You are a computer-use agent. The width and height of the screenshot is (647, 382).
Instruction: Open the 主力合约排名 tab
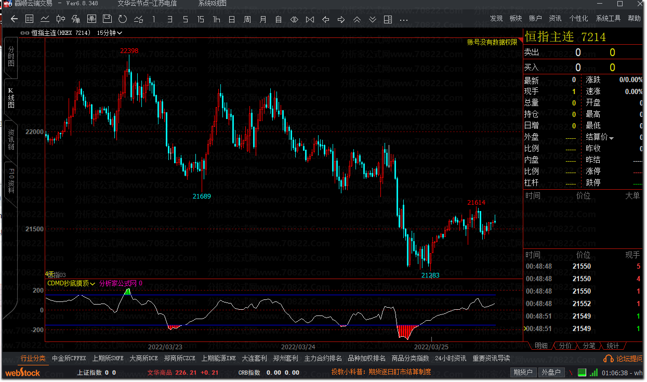[323, 359]
